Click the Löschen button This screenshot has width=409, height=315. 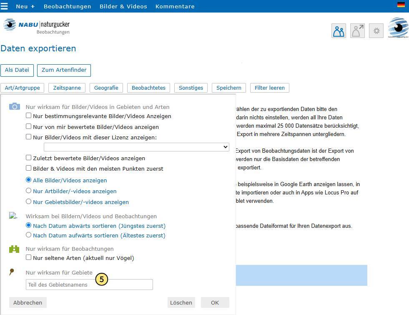[181, 302]
